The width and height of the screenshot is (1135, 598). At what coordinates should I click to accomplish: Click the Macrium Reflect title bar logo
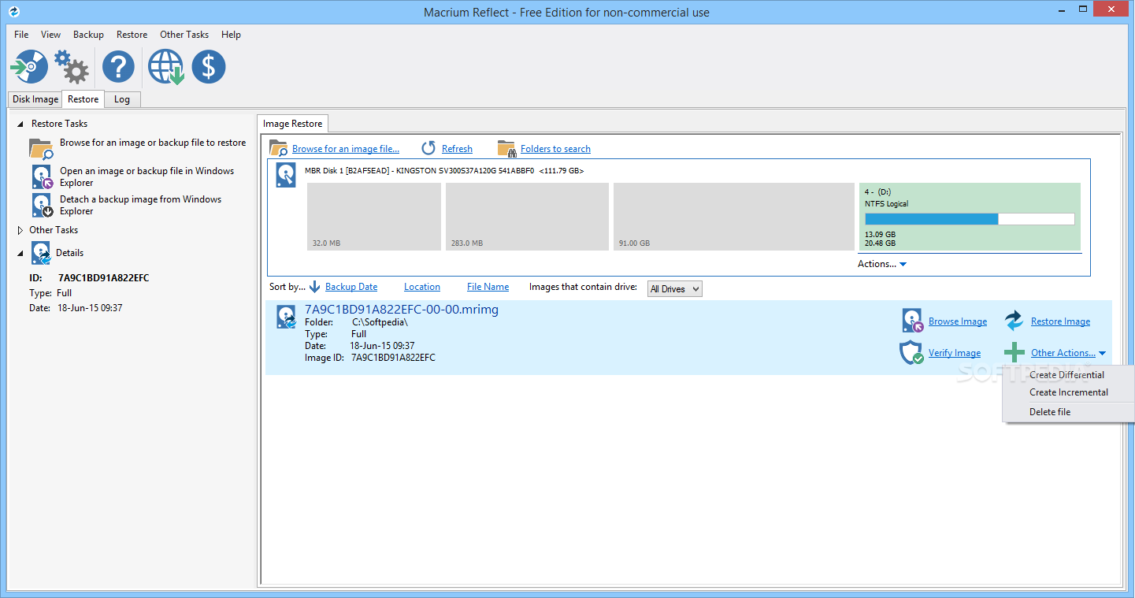[x=13, y=12]
